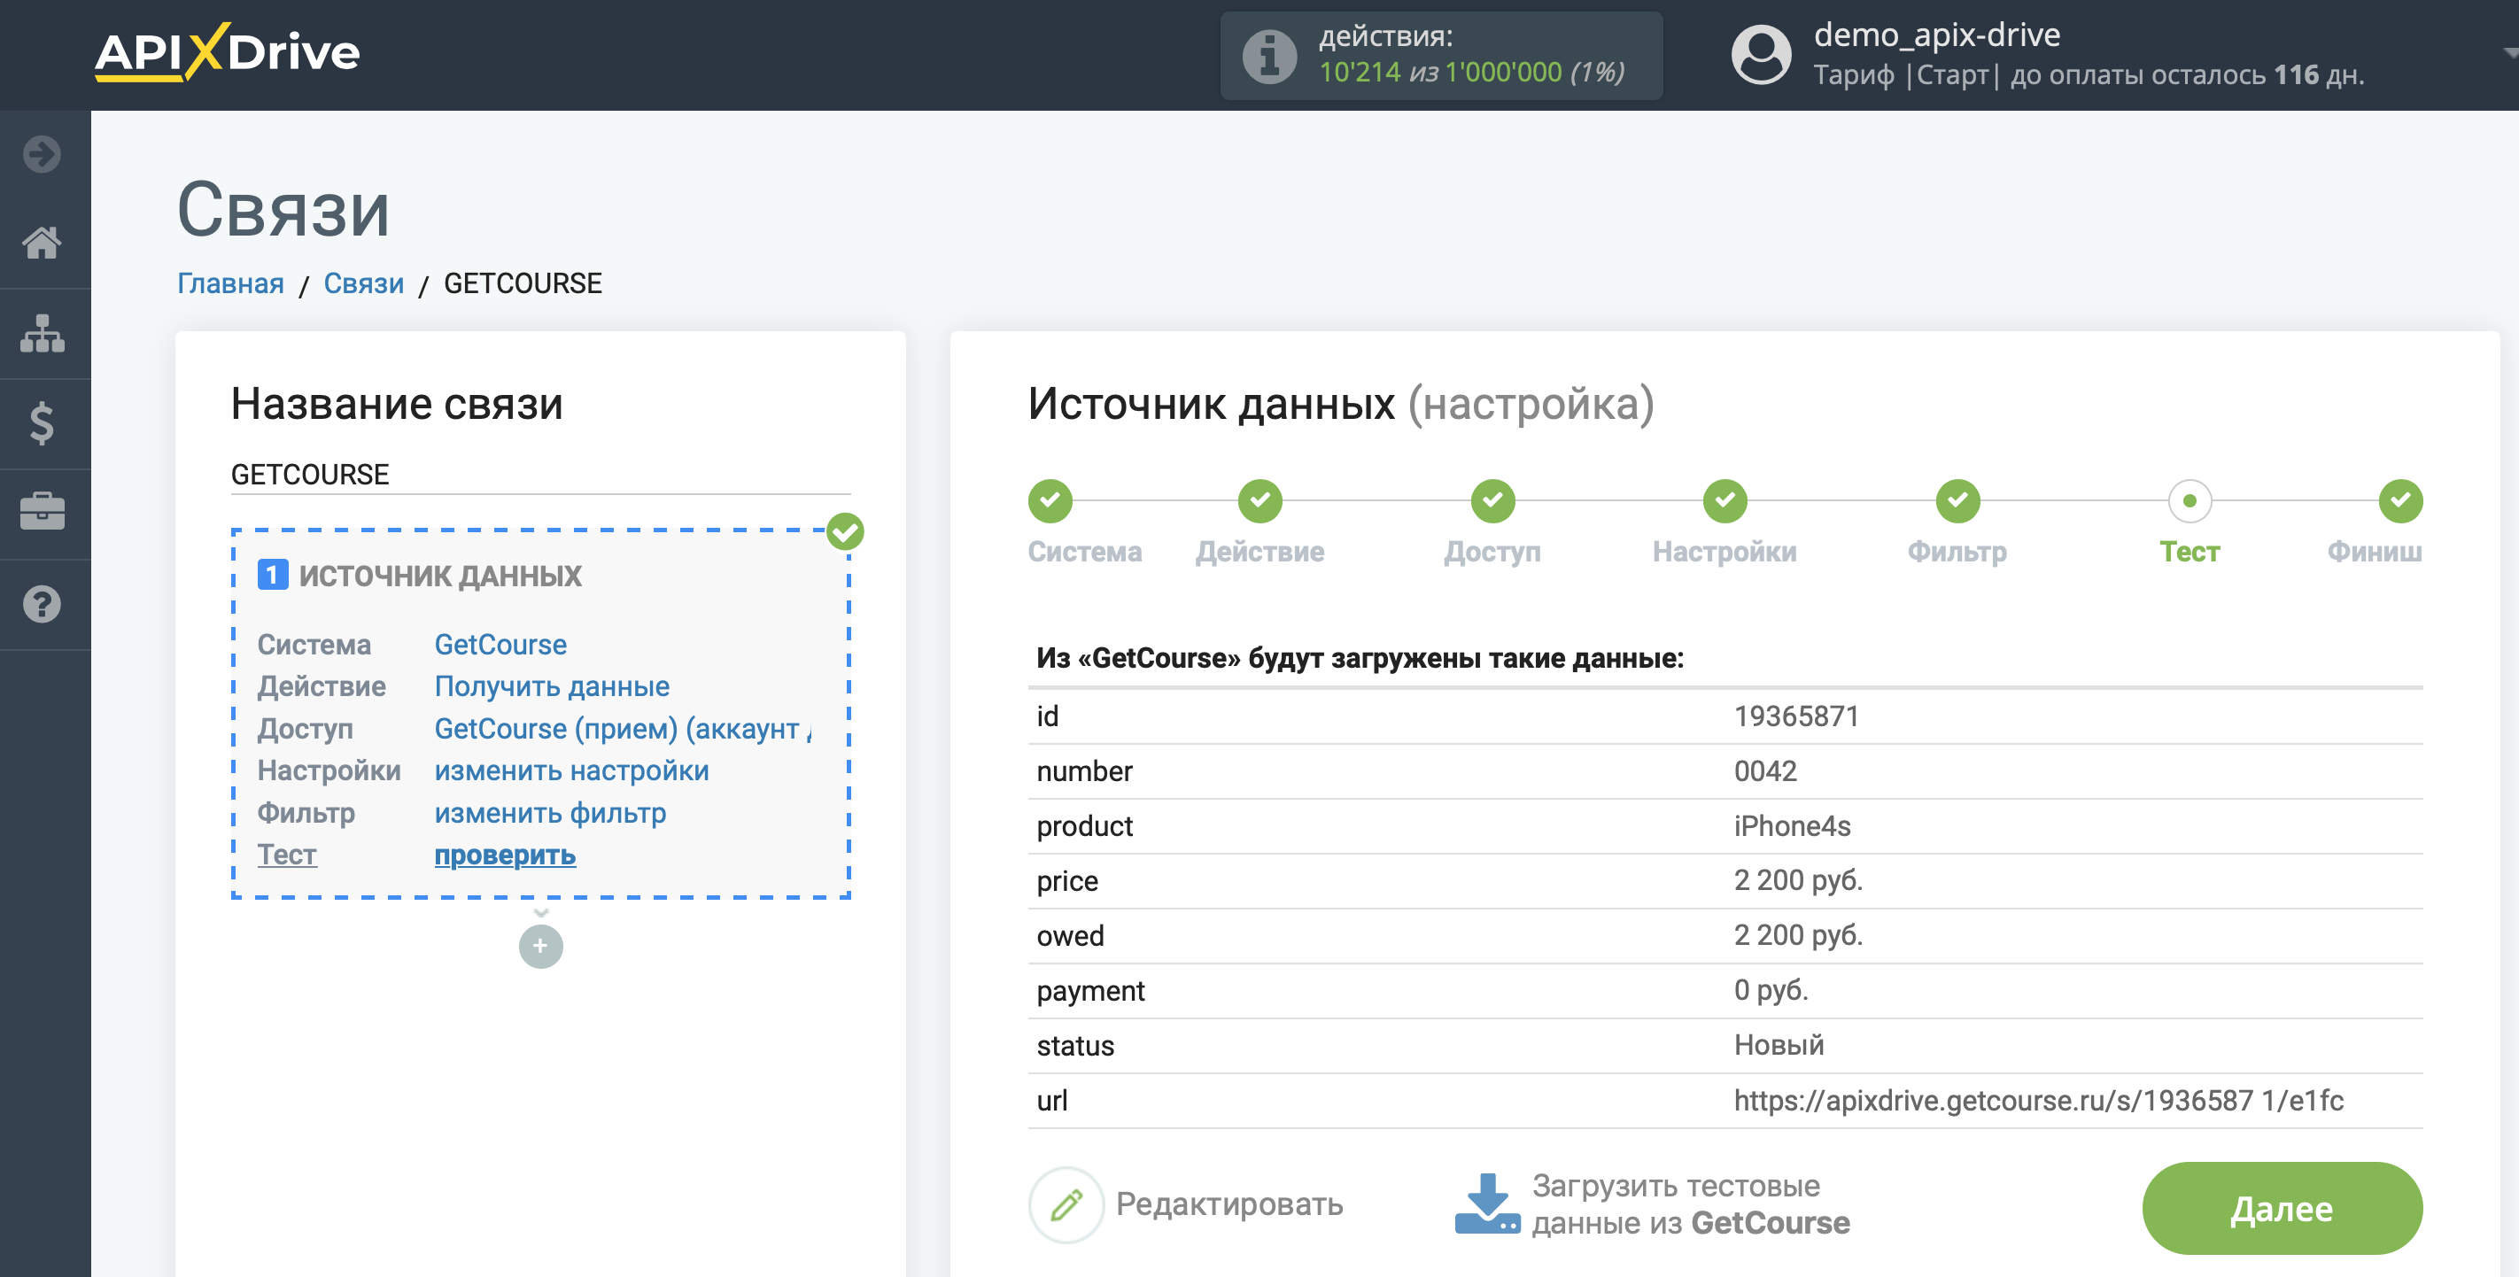This screenshot has height=1277, width=2519.
Task: Click the Фильтр label in the source block
Action: tap(306, 813)
